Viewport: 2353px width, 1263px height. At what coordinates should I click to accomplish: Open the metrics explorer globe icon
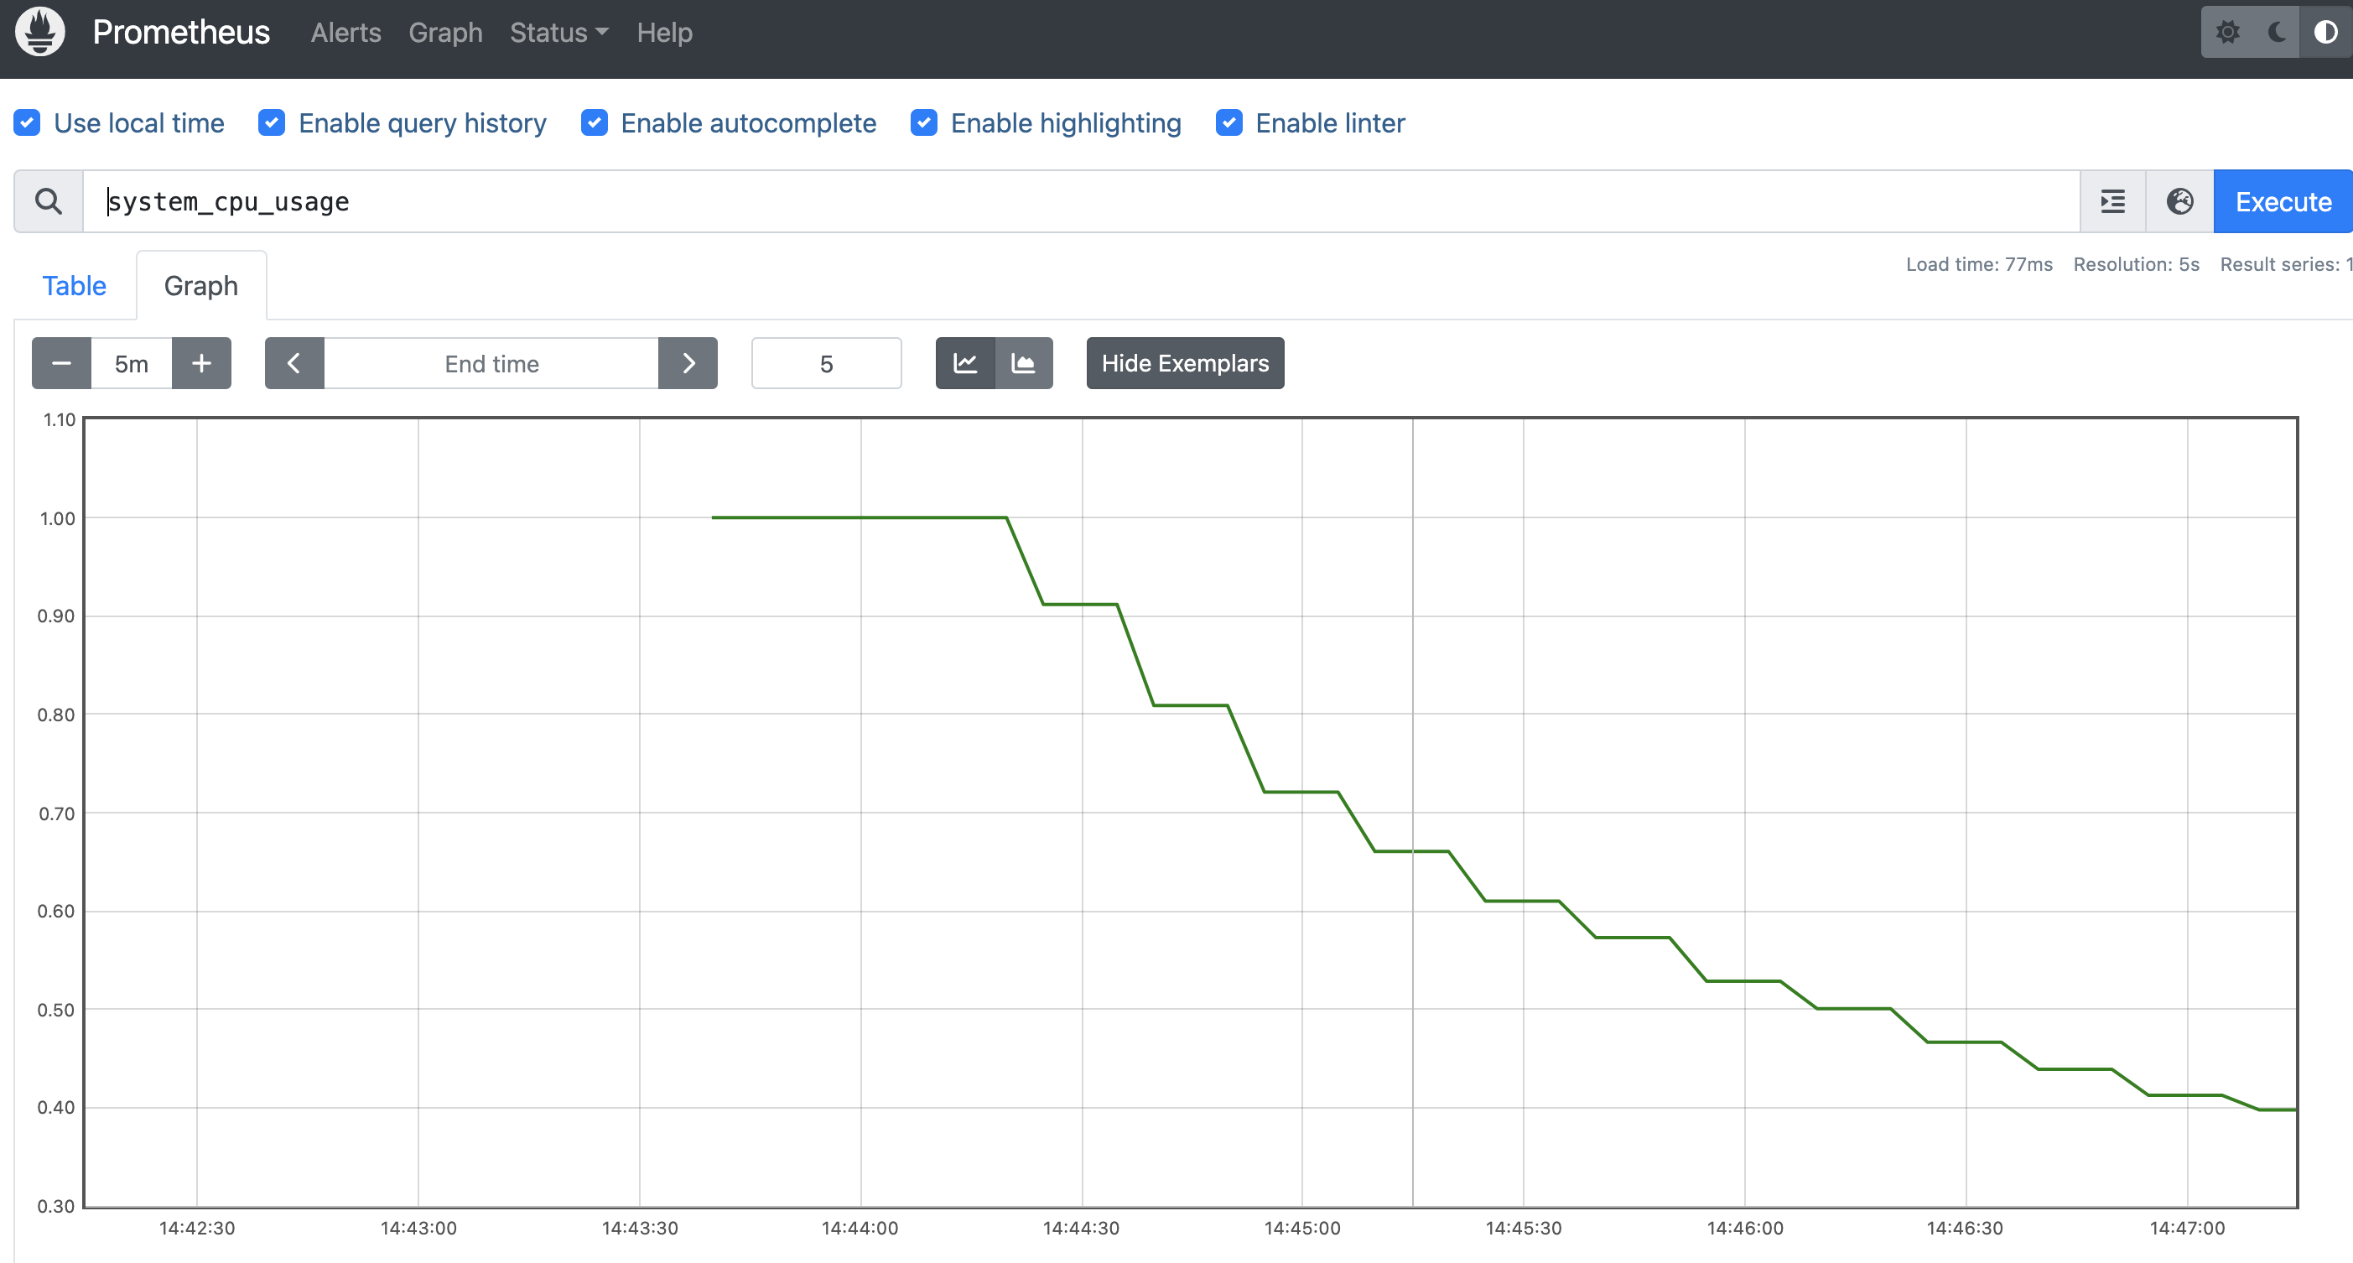pos(2179,201)
